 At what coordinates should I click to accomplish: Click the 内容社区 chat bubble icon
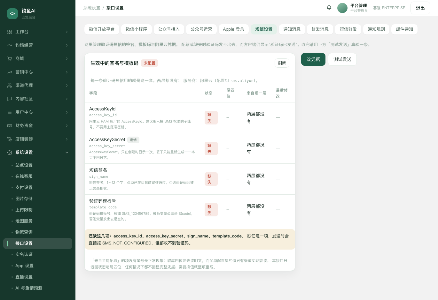[x=10, y=99]
